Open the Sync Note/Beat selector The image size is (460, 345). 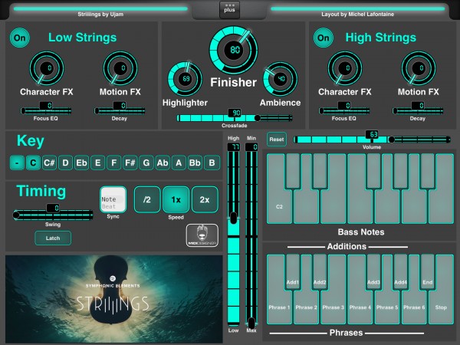[x=113, y=199]
